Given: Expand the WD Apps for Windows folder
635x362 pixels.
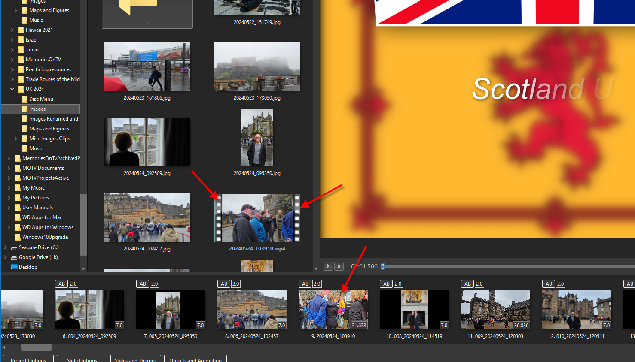Looking at the screenshot, I should pyautogui.click(x=9, y=227).
